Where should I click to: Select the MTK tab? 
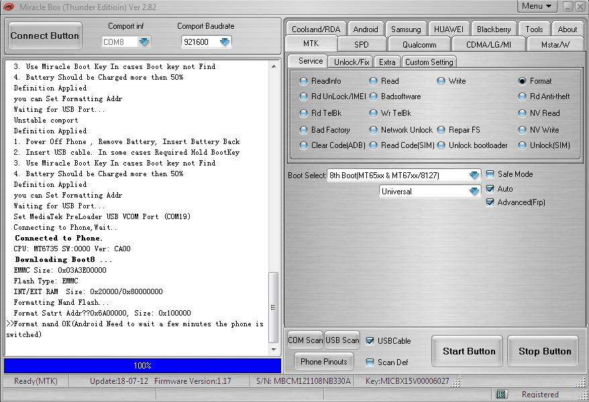point(311,44)
